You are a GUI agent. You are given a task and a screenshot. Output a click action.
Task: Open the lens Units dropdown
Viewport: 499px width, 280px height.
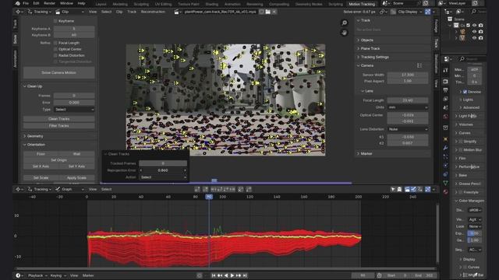point(408,107)
